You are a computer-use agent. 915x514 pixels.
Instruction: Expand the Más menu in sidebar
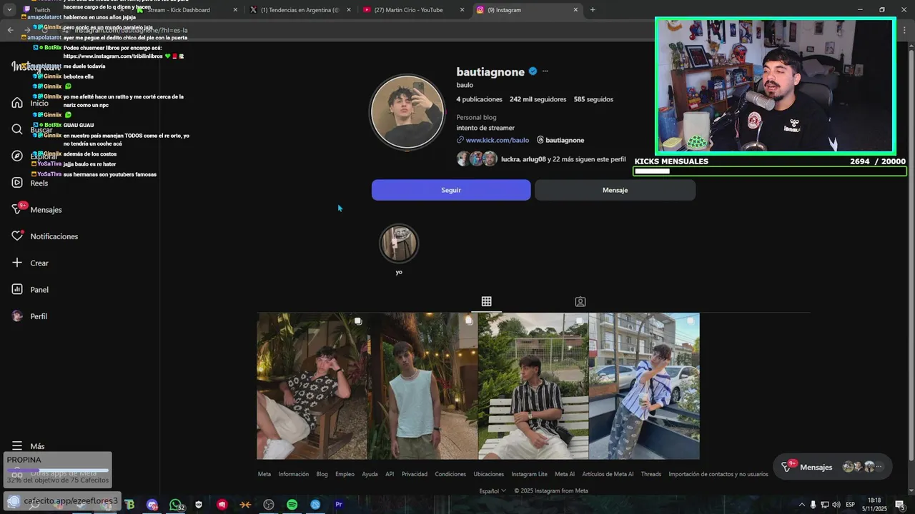[x=28, y=446]
